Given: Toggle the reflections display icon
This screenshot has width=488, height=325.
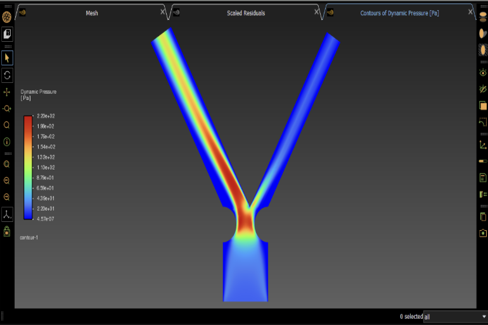Looking at the screenshot, I should (x=483, y=17).
